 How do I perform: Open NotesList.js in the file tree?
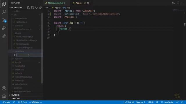coord(22,22)
